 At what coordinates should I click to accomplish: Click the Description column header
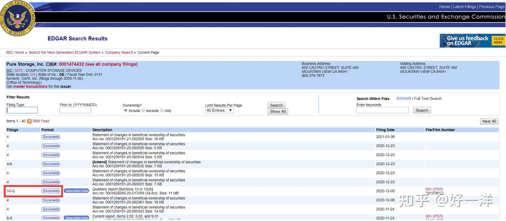point(102,130)
